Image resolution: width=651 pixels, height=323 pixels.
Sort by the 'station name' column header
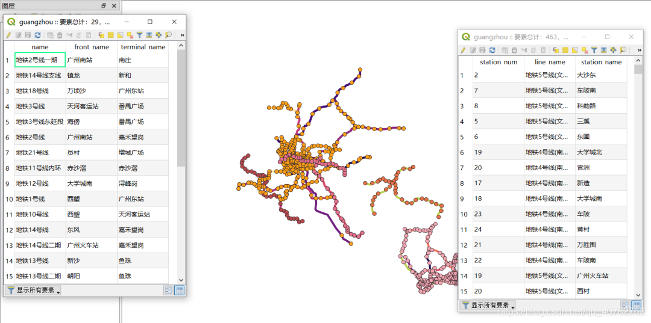(601, 62)
